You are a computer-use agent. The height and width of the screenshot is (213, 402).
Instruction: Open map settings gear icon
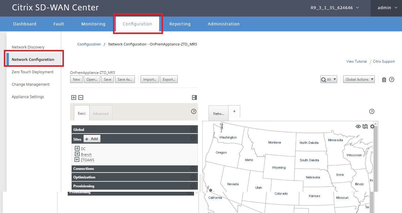coord(372,126)
